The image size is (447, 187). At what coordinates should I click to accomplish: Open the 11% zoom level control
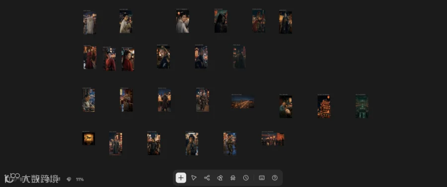[x=80, y=180]
